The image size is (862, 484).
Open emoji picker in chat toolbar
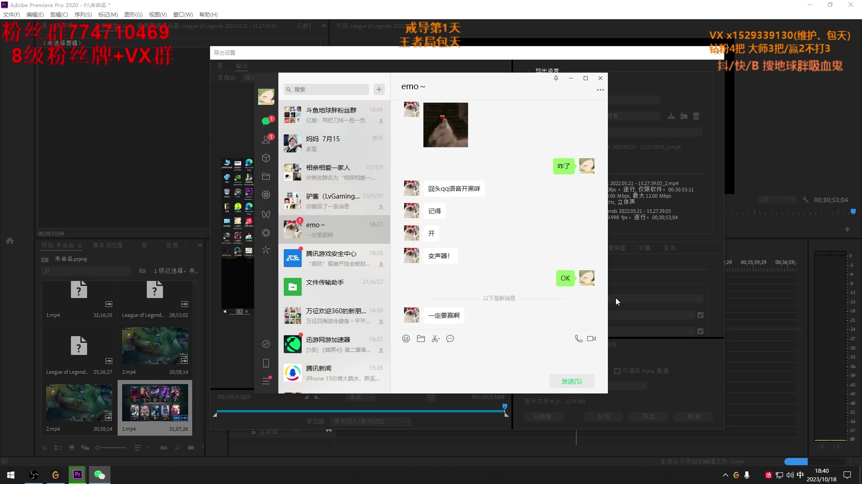coord(406,339)
